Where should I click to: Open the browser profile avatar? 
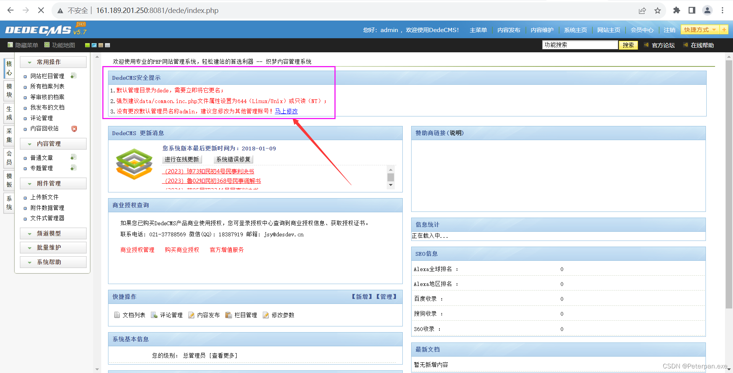pyautogui.click(x=707, y=10)
